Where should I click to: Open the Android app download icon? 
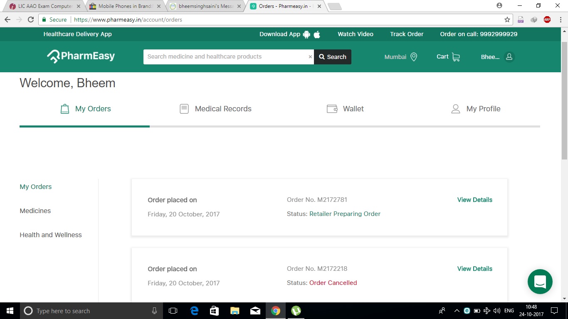click(307, 34)
